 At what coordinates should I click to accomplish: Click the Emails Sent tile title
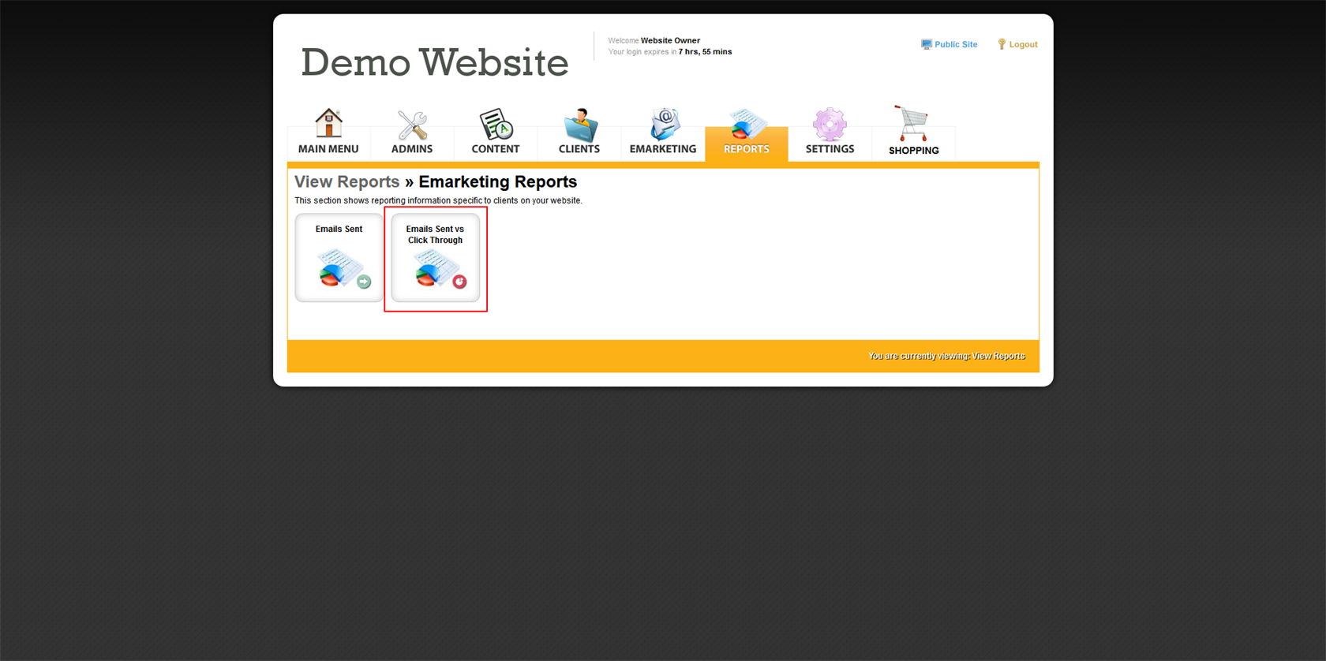339,230
